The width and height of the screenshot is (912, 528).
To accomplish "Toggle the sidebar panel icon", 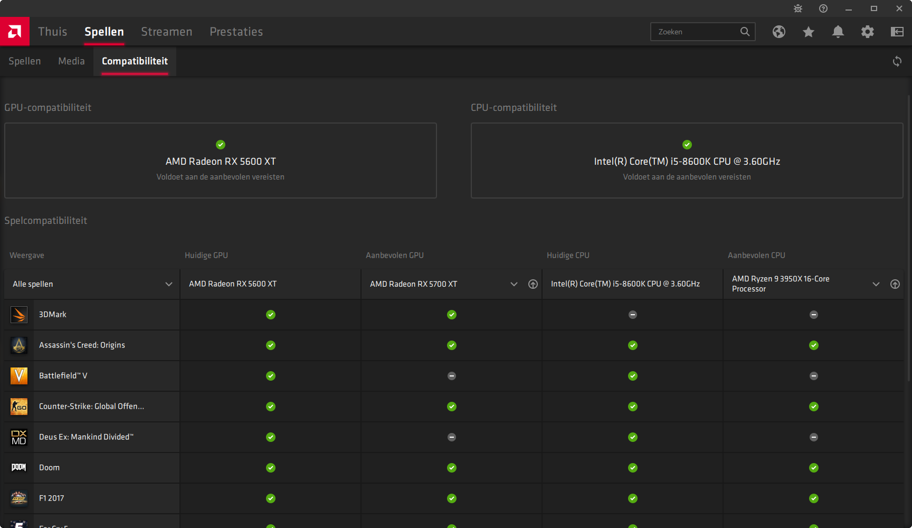I will click(x=897, y=32).
